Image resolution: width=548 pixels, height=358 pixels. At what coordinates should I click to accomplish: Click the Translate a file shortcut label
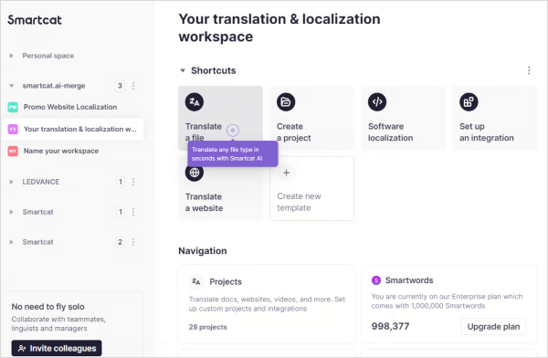coord(204,132)
